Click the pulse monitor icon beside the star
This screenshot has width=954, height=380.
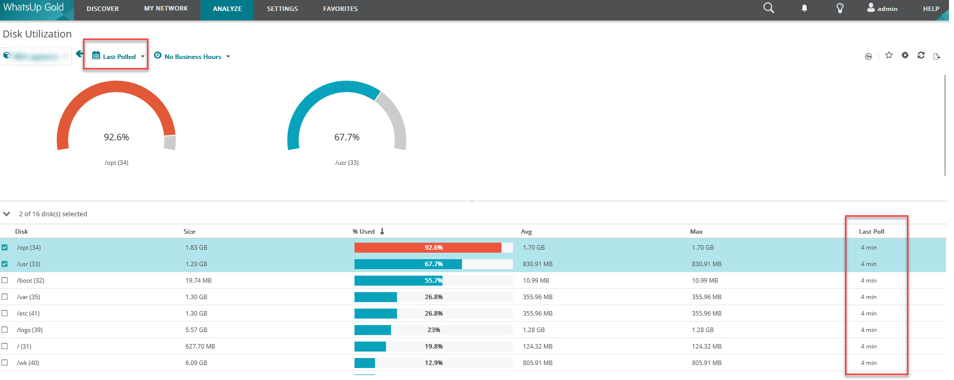tap(868, 56)
